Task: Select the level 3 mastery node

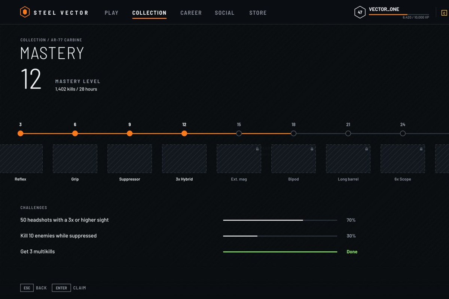Action: (20, 133)
